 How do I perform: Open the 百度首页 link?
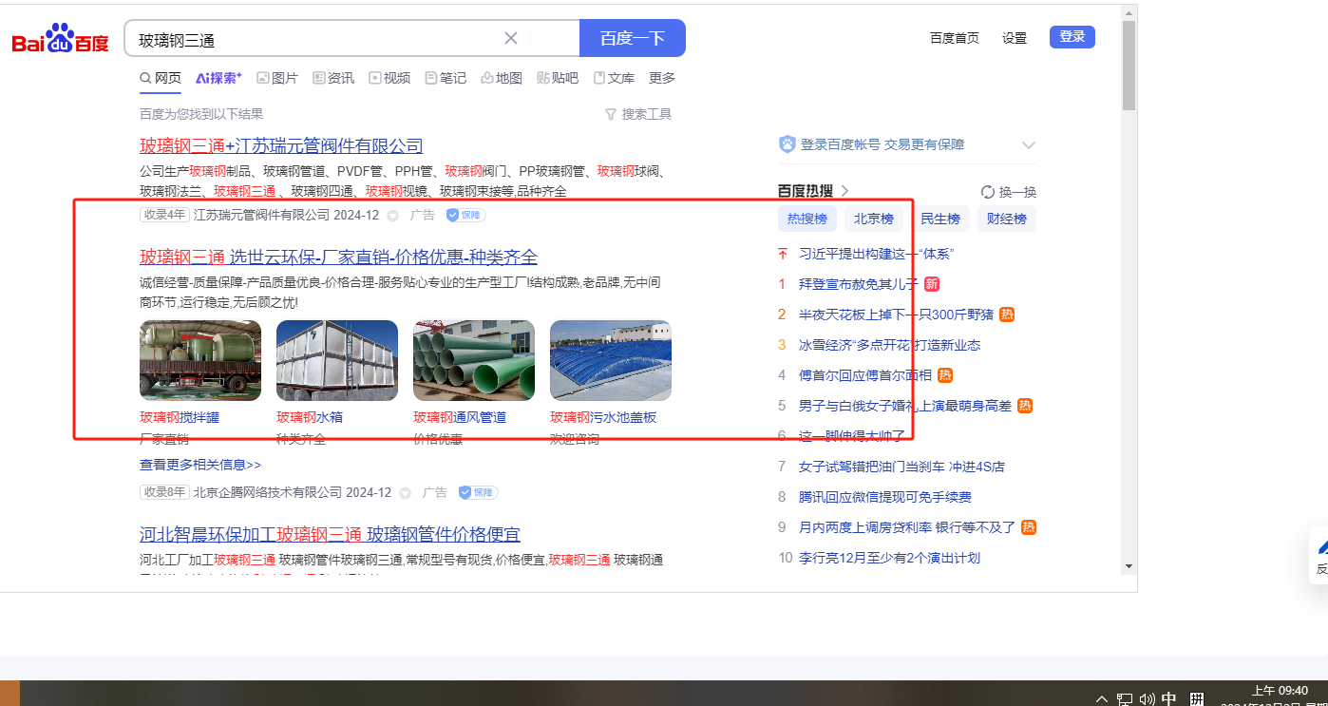(955, 38)
